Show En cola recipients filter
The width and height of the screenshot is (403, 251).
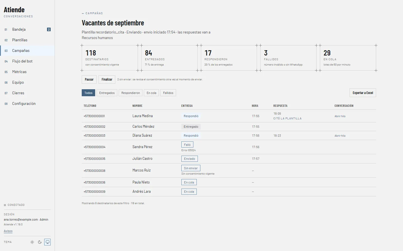(151, 93)
